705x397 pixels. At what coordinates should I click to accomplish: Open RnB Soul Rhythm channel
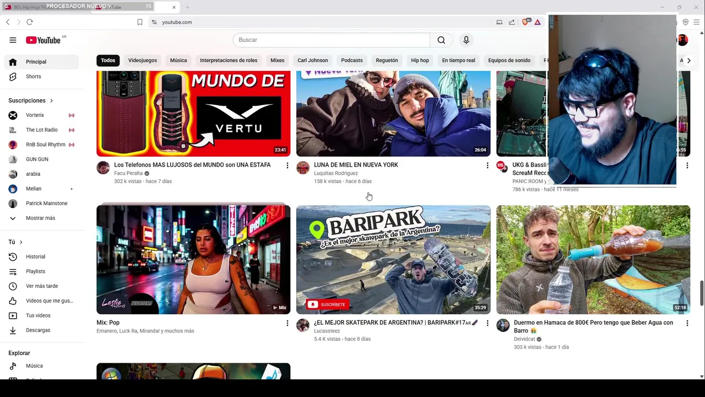41,144
